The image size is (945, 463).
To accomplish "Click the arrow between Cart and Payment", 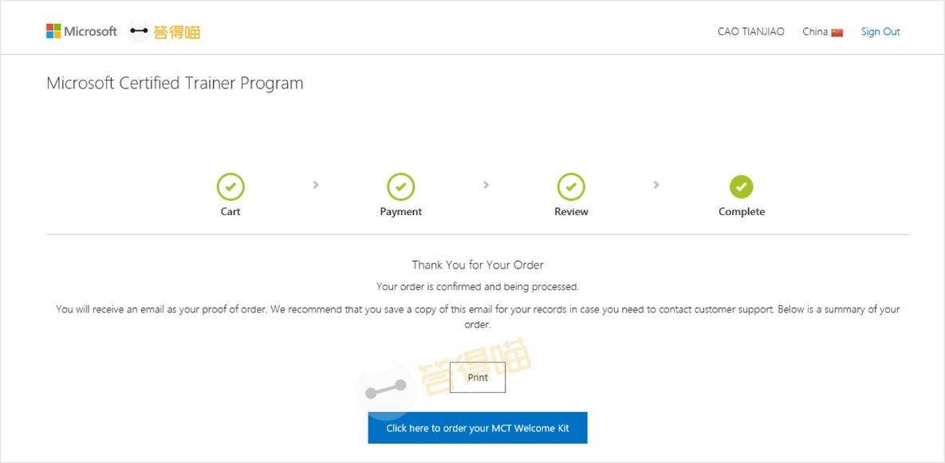I will 316,185.
